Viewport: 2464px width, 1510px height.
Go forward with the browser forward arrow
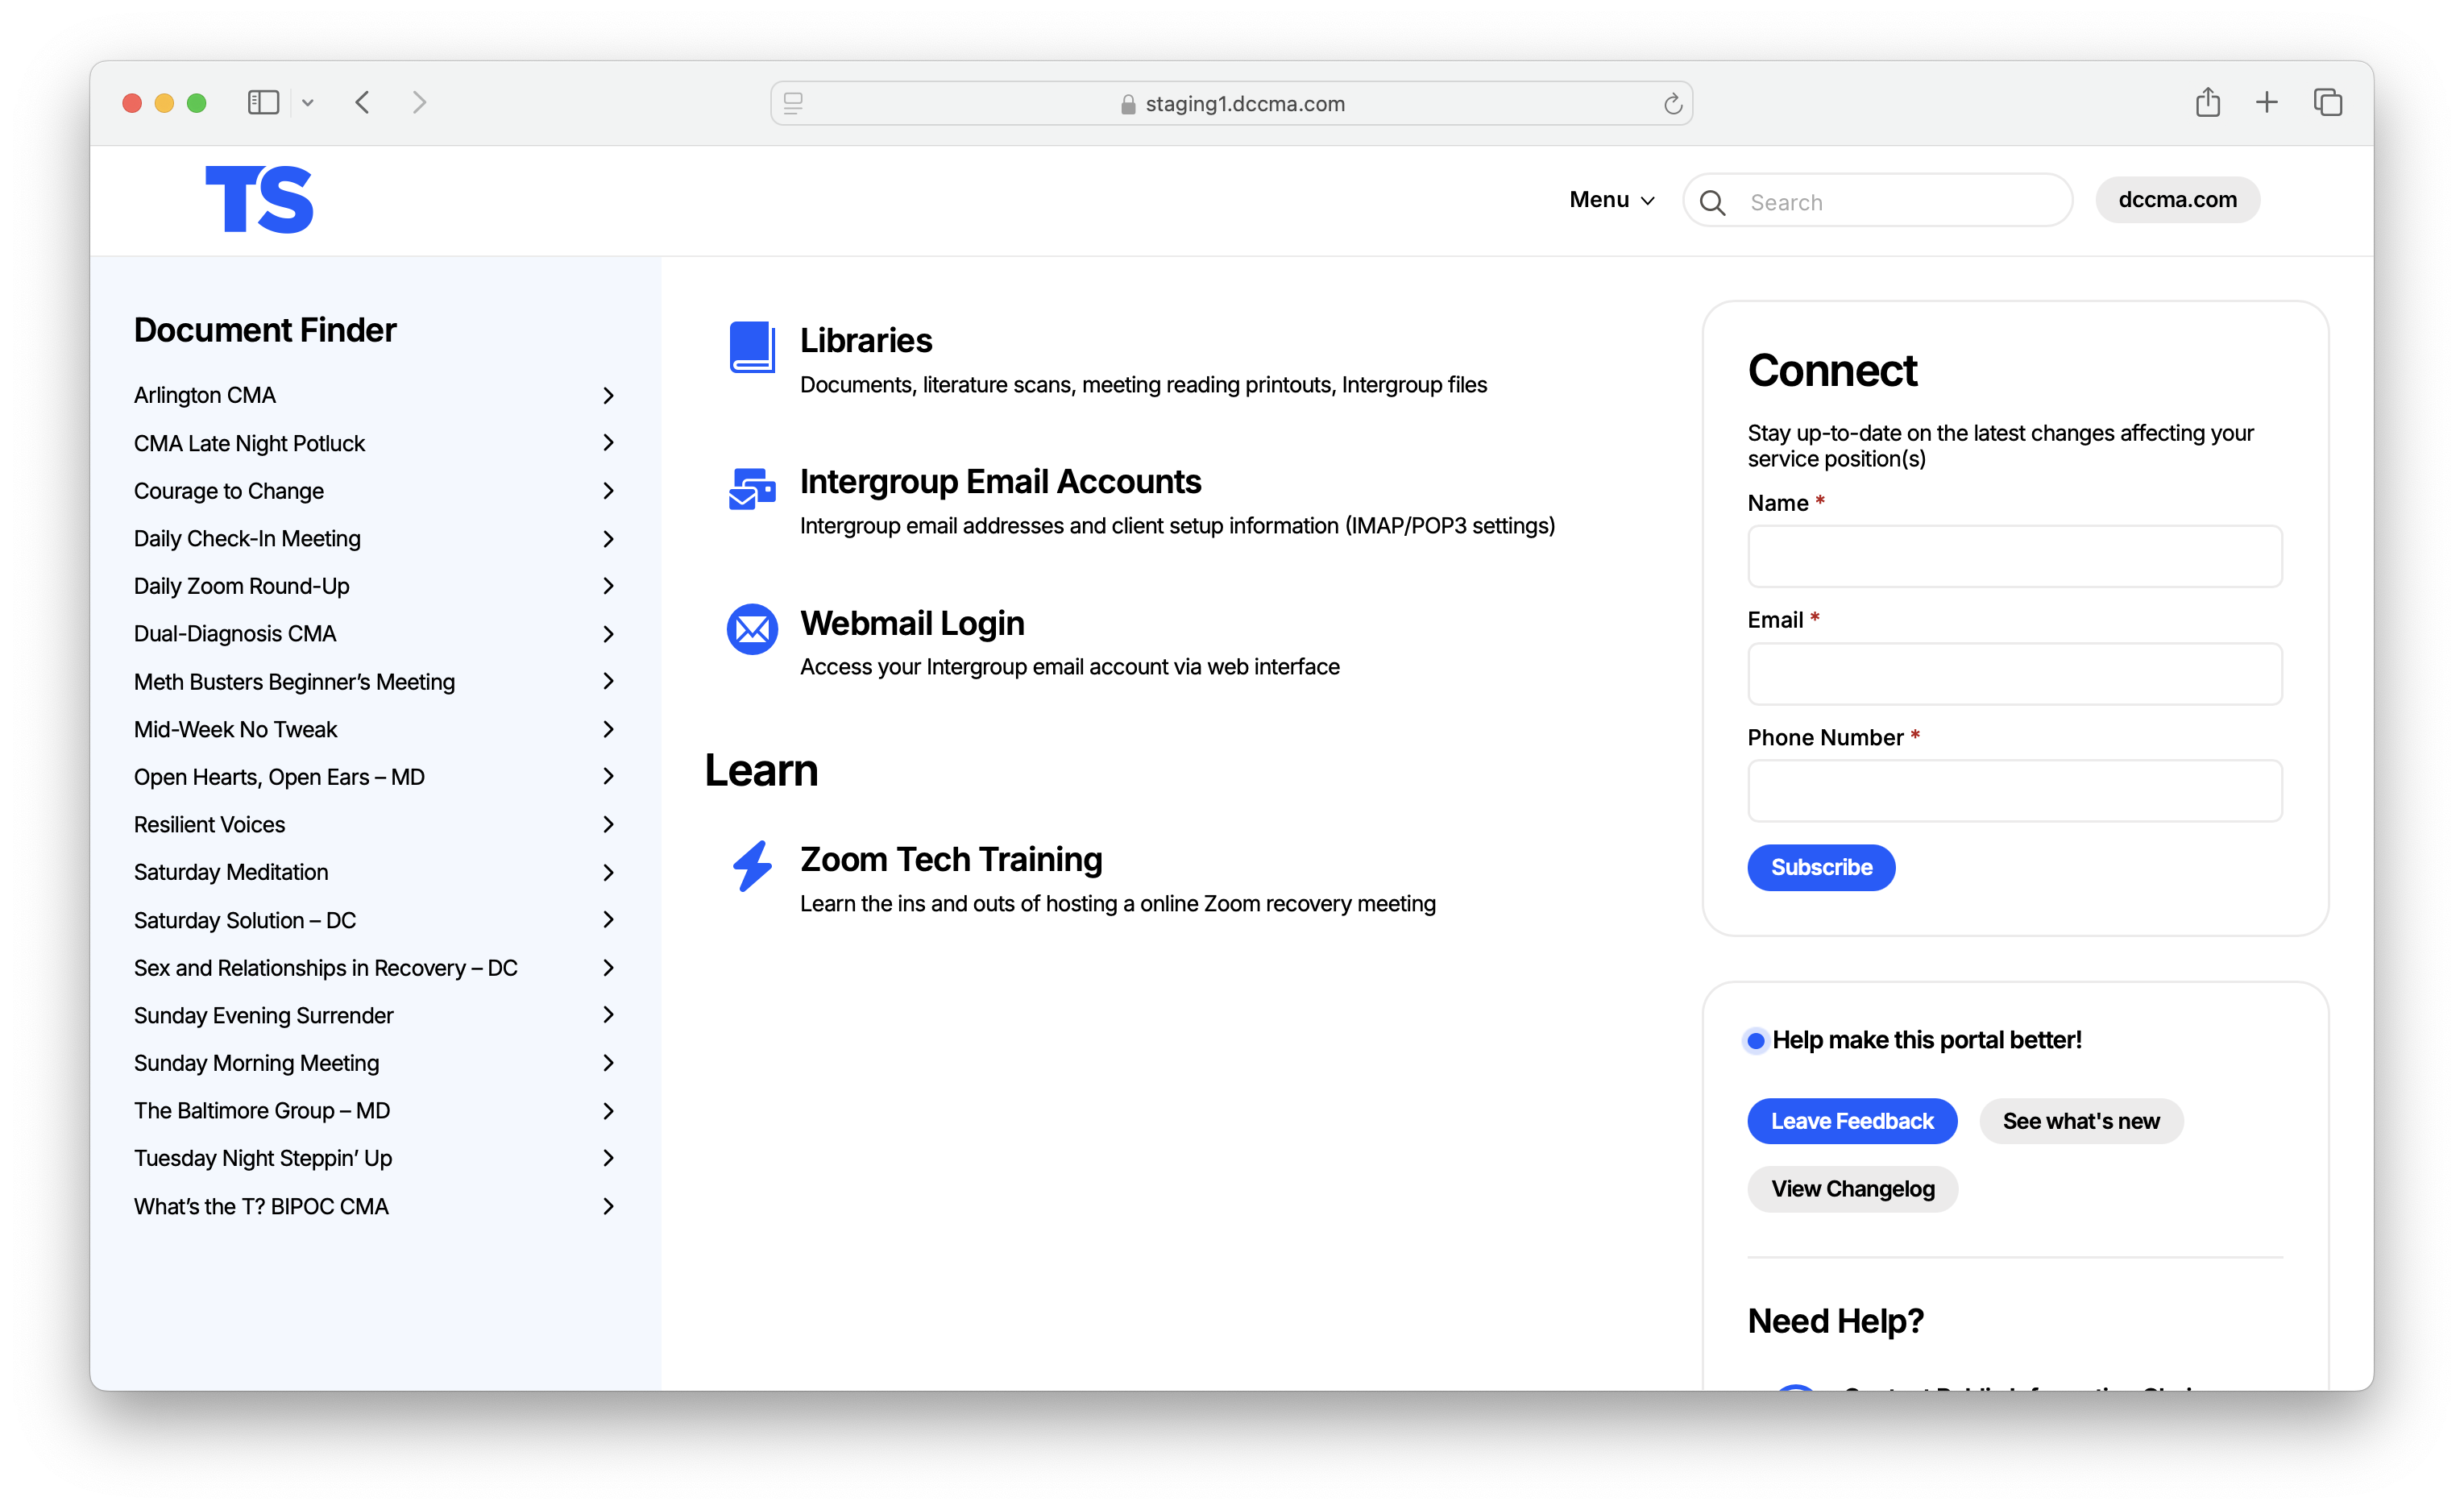coord(420,102)
